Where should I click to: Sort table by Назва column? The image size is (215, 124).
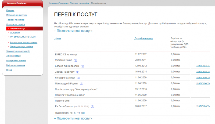click(x=58, y=38)
